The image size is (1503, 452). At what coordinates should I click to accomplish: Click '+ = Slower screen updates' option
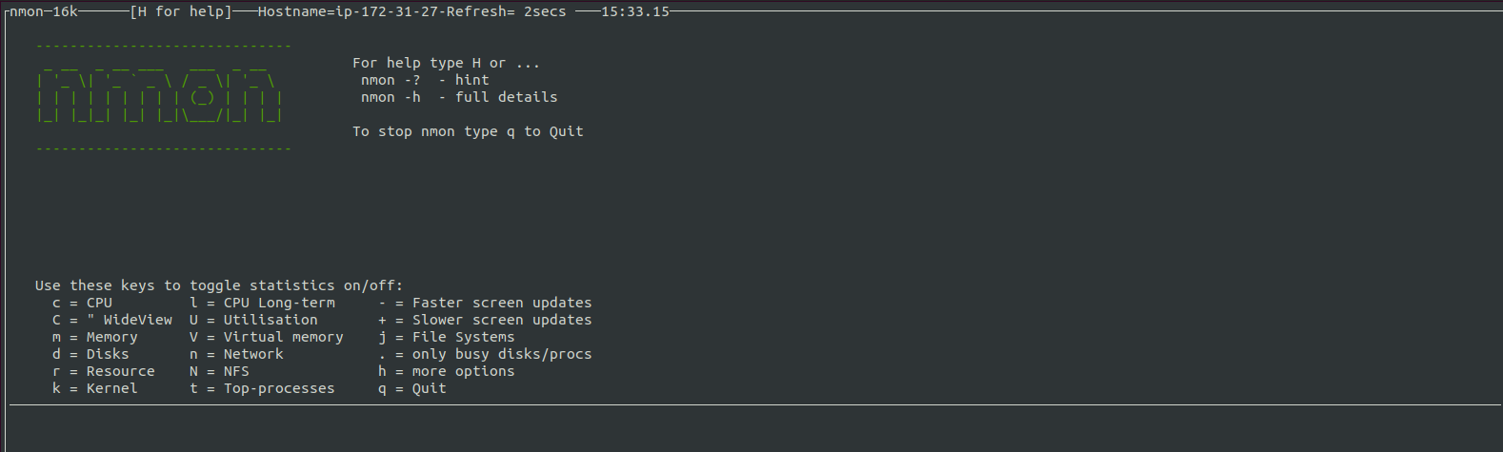click(485, 320)
